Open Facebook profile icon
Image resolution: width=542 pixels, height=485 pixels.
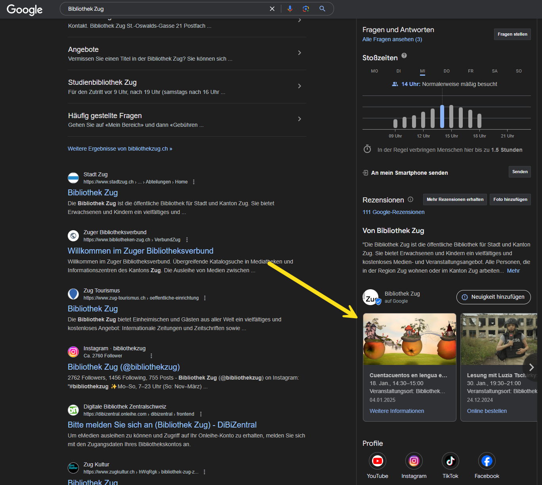487,461
